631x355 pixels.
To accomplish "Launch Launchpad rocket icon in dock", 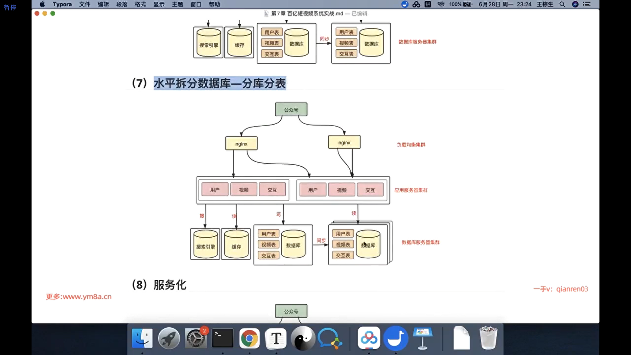I will coord(169,338).
